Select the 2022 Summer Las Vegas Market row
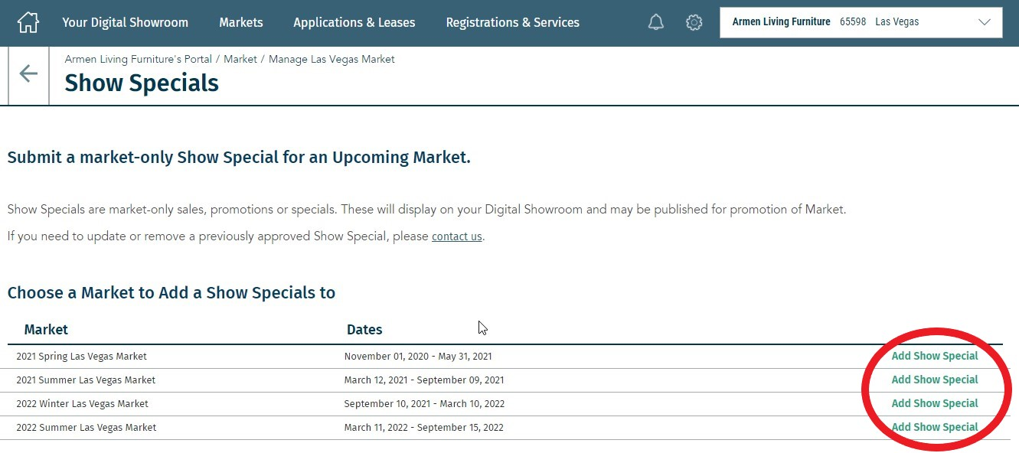 505,428
